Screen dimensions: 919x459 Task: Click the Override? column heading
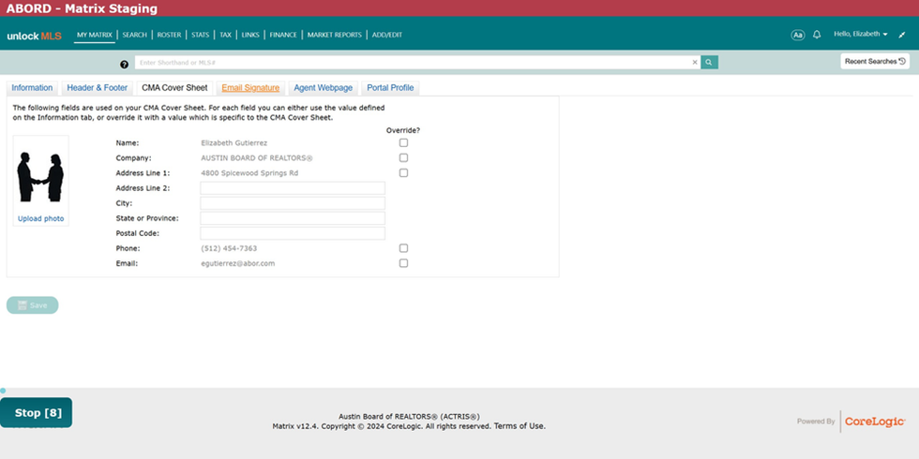pos(403,130)
